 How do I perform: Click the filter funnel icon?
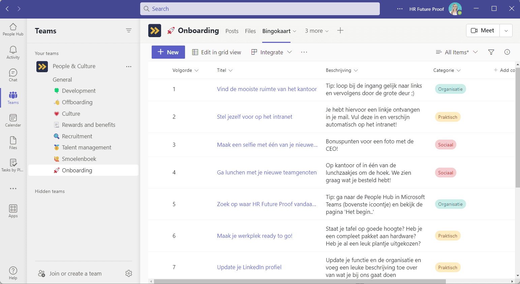[x=491, y=52]
